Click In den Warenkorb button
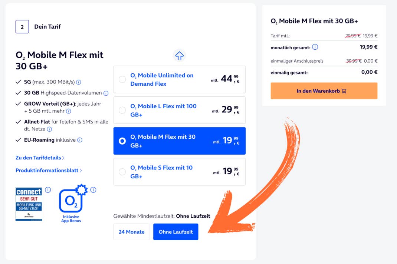 [324, 91]
